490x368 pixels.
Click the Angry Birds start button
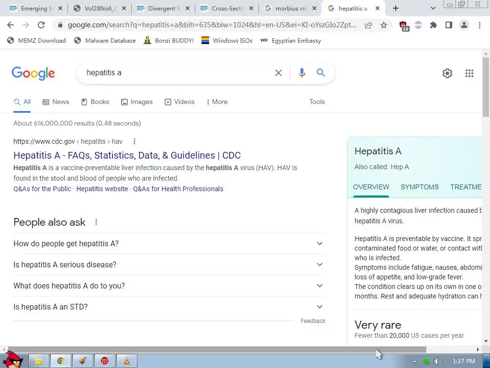click(13, 360)
